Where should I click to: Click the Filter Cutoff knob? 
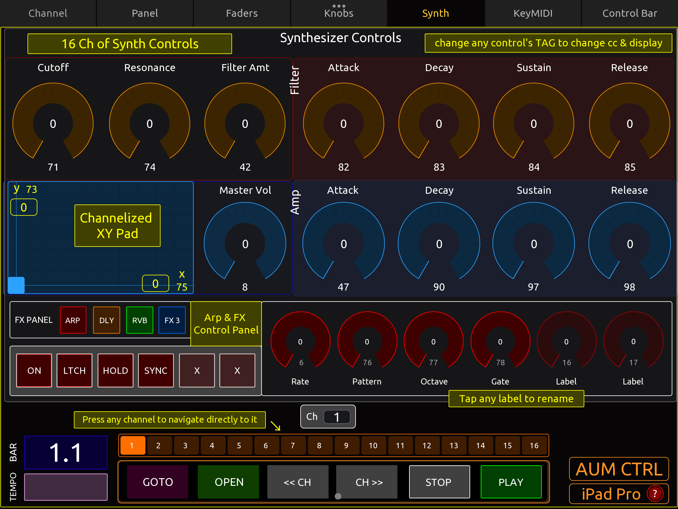point(53,123)
